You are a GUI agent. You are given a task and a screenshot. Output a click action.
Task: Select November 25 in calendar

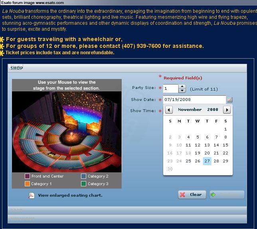(188, 161)
